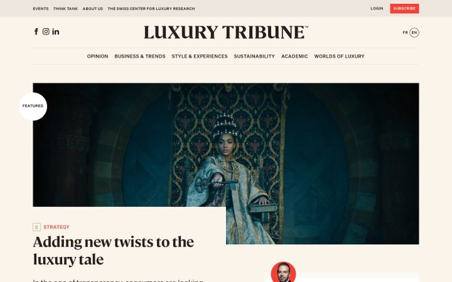Open the Instagram social icon
Screen dimensions: 452x282
tap(46, 32)
